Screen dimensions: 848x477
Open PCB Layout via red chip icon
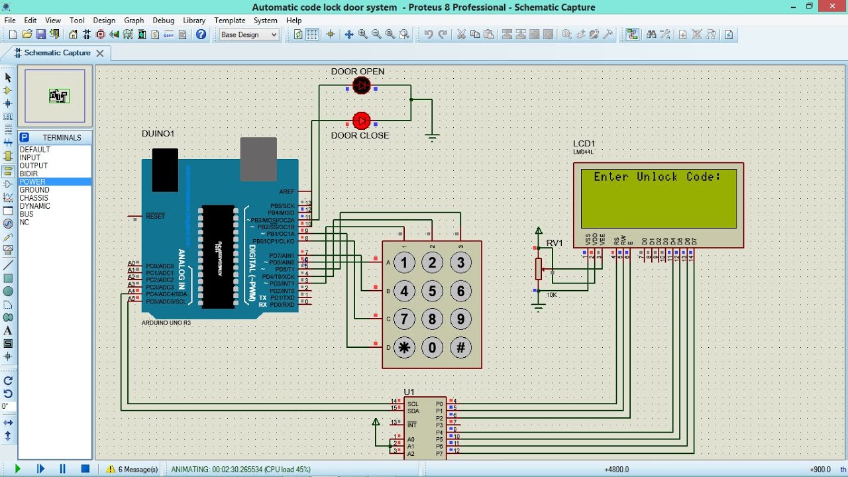tap(101, 34)
